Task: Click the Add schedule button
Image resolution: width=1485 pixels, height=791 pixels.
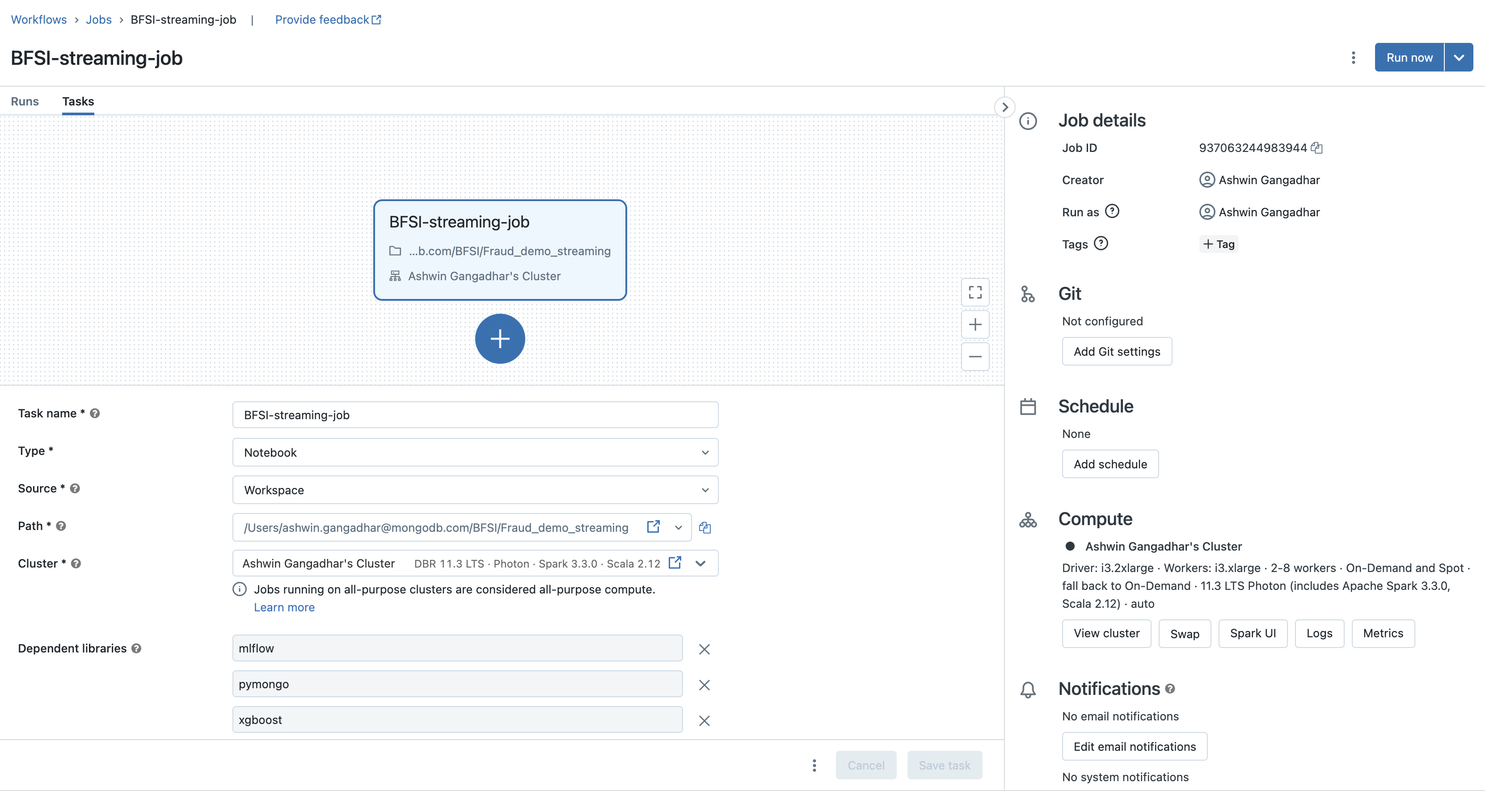Action: pyautogui.click(x=1110, y=464)
